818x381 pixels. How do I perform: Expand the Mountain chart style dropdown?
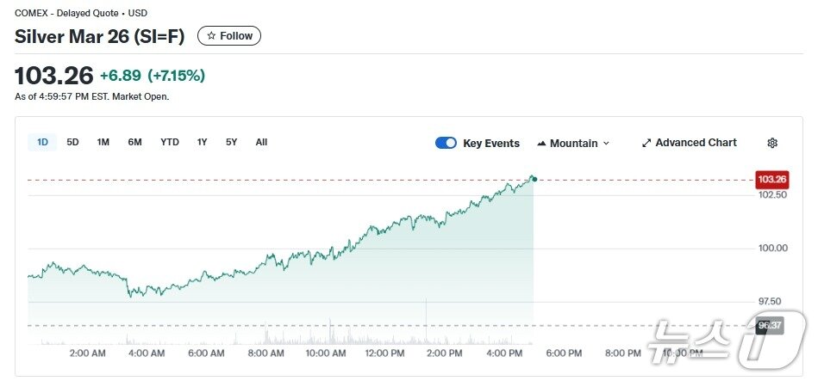(x=606, y=144)
